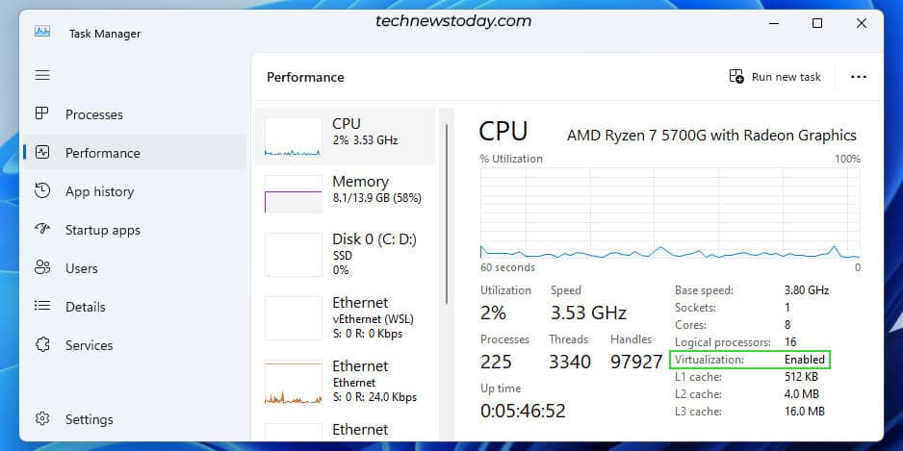
Task: Click the Task Manager app icon
Action: coord(42,32)
